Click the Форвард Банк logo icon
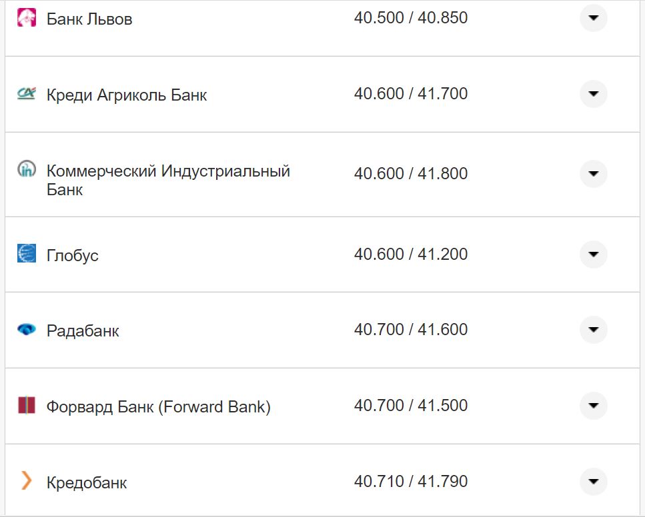 coord(25,406)
